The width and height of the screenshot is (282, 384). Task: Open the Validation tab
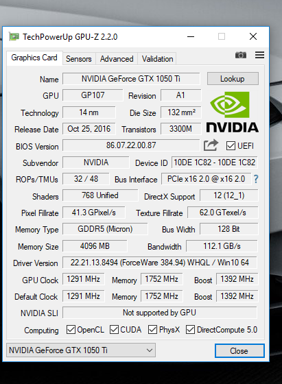coord(157,59)
